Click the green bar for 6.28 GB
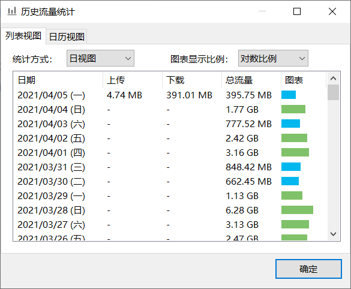 point(297,210)
